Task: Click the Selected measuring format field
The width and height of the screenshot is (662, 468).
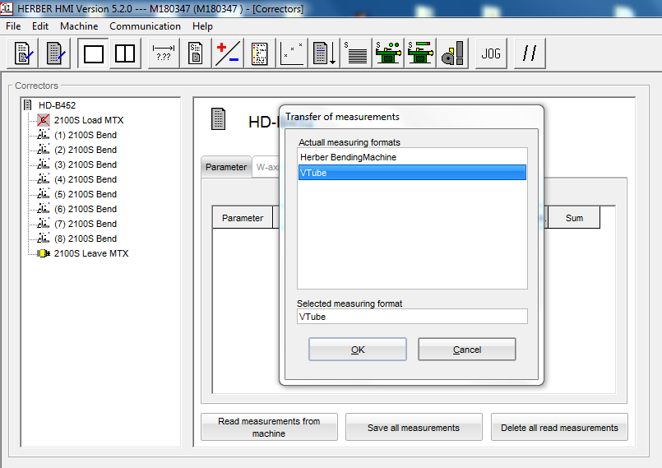Action: 411,317
